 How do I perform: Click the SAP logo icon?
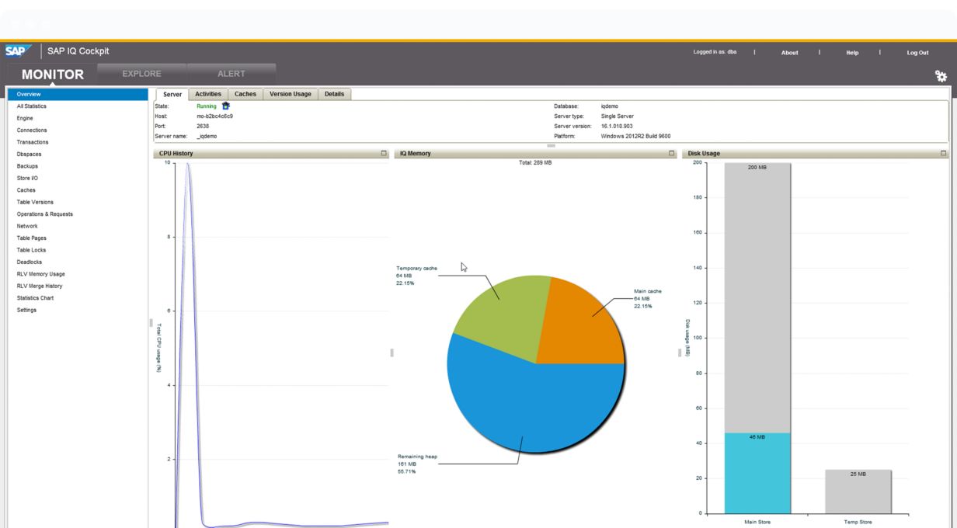pyautogui.click(x=17, y=51)
